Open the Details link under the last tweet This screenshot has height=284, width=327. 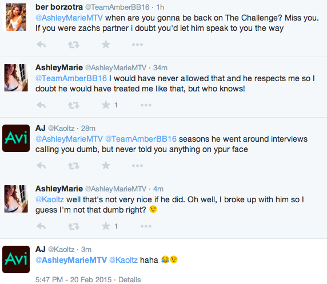[x=130, y=279]
